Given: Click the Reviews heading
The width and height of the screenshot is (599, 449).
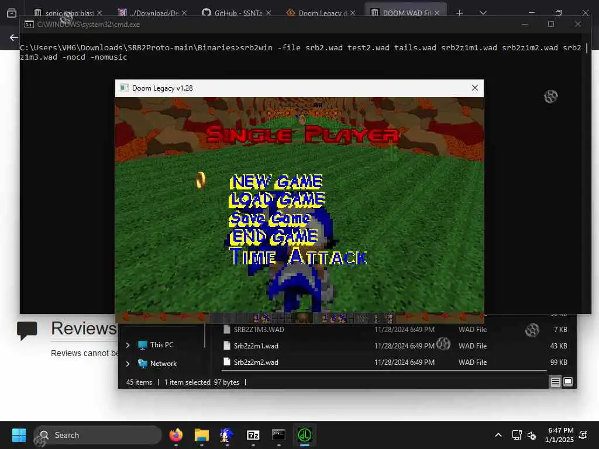Looking at the screenshot, I should point(84,329).
